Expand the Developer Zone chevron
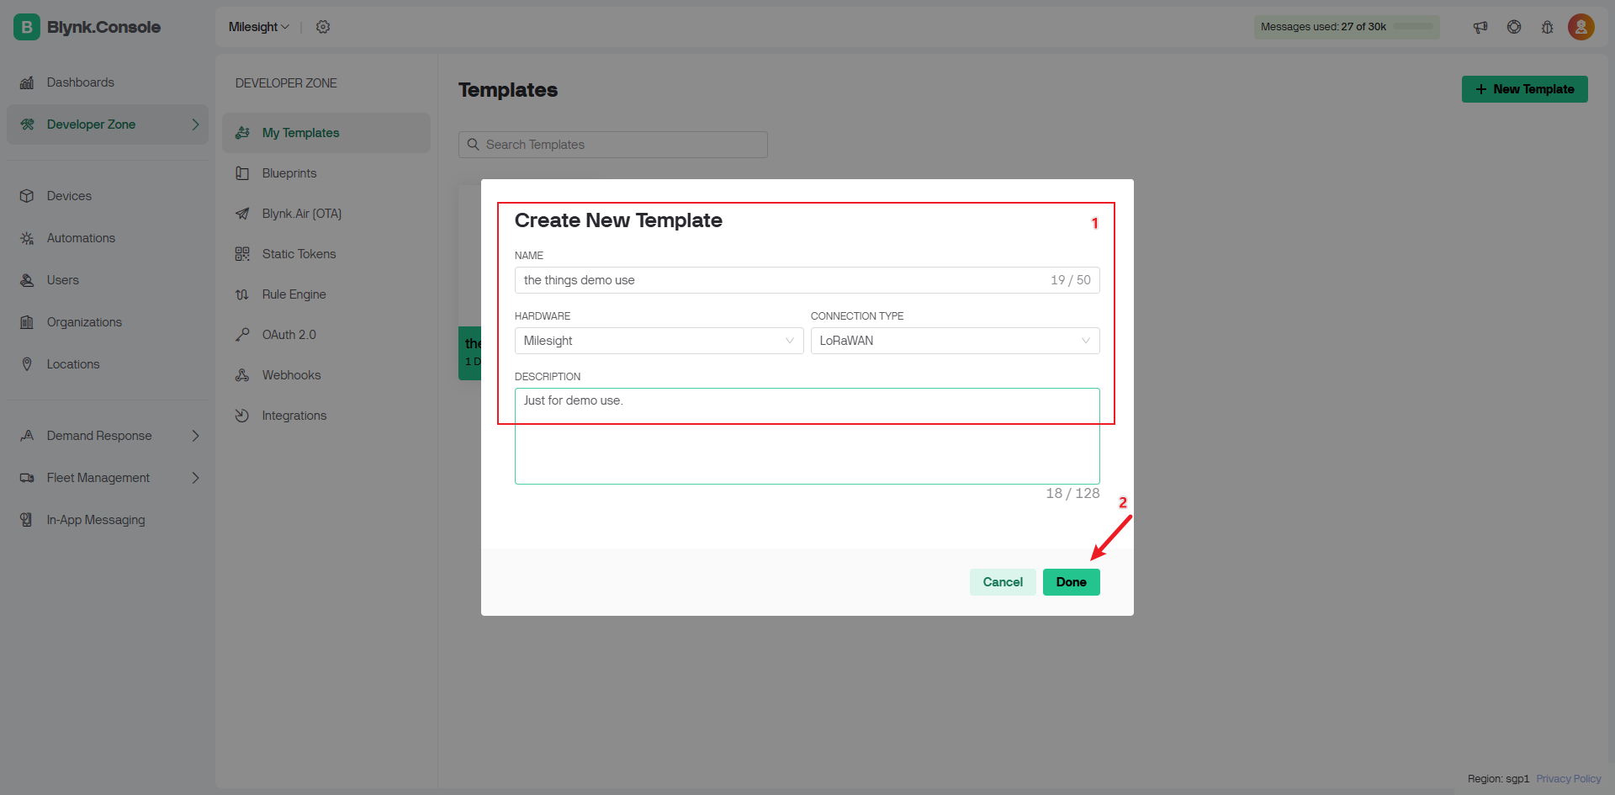This screenshot has width=1615, height=795. tap(195, 125)
